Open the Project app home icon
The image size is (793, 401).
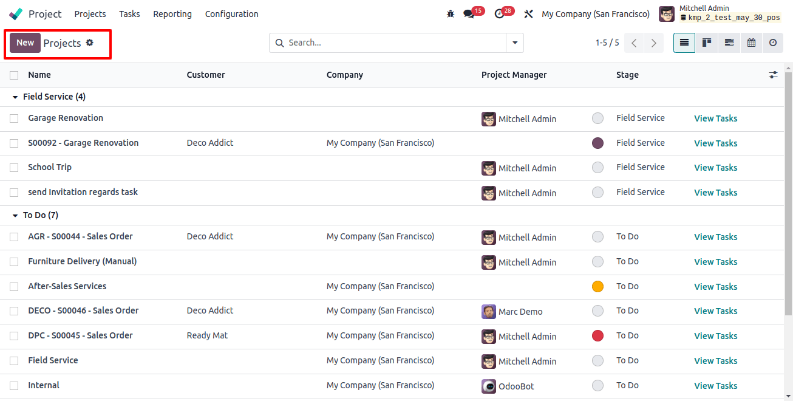click(16, 14)
